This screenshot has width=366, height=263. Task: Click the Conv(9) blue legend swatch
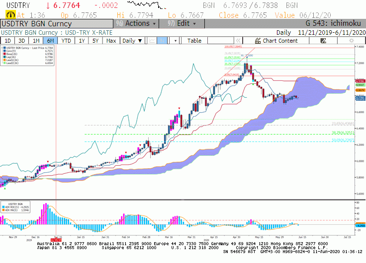tap(4, 51)
